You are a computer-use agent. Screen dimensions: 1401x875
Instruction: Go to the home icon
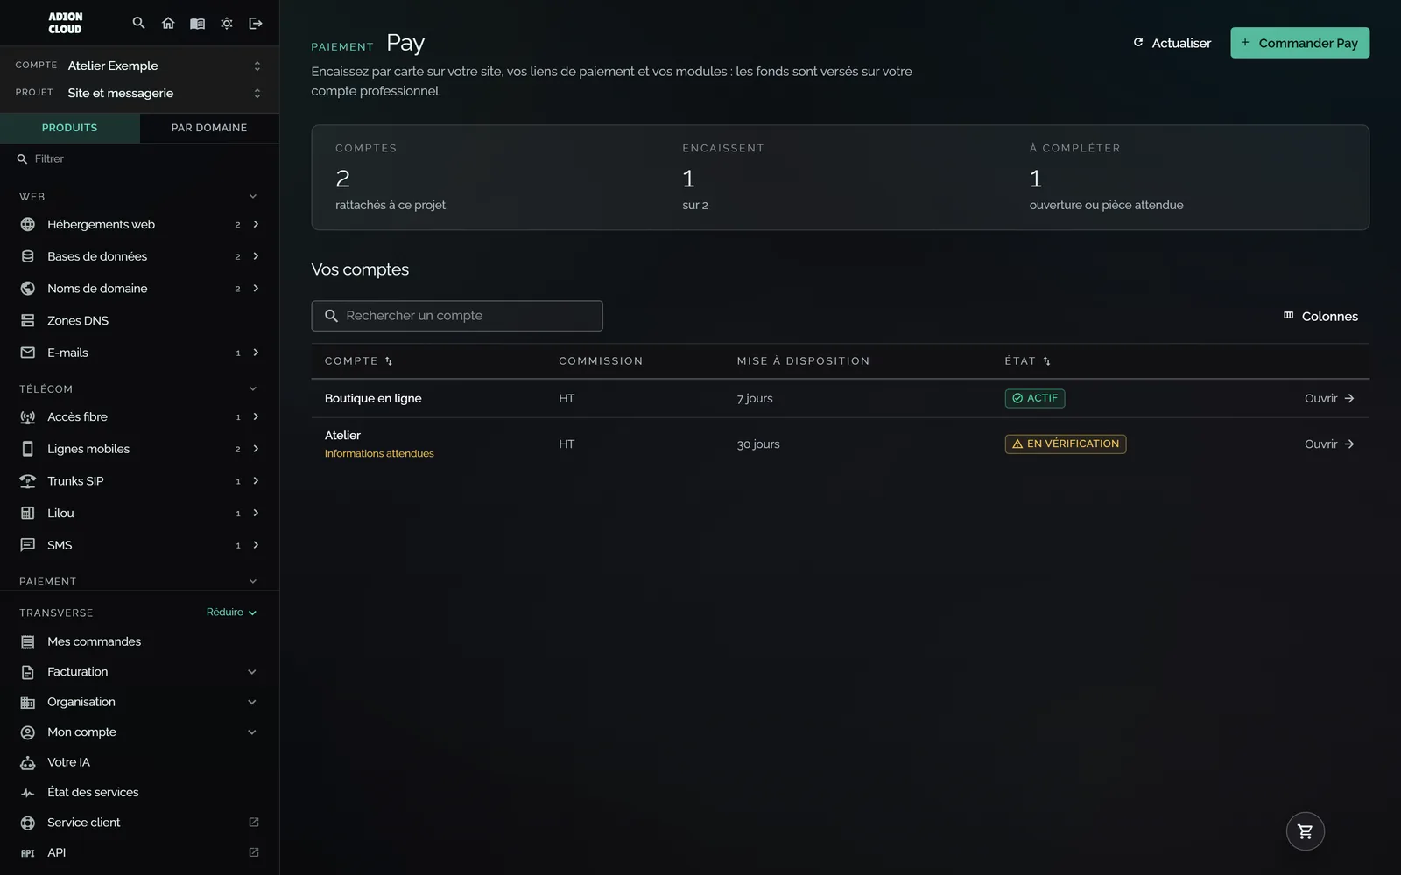click(168, 23)
